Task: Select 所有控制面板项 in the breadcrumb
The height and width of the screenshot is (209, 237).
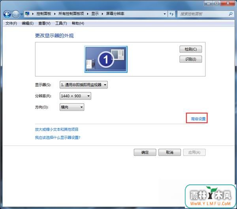Action: point(71,14)
